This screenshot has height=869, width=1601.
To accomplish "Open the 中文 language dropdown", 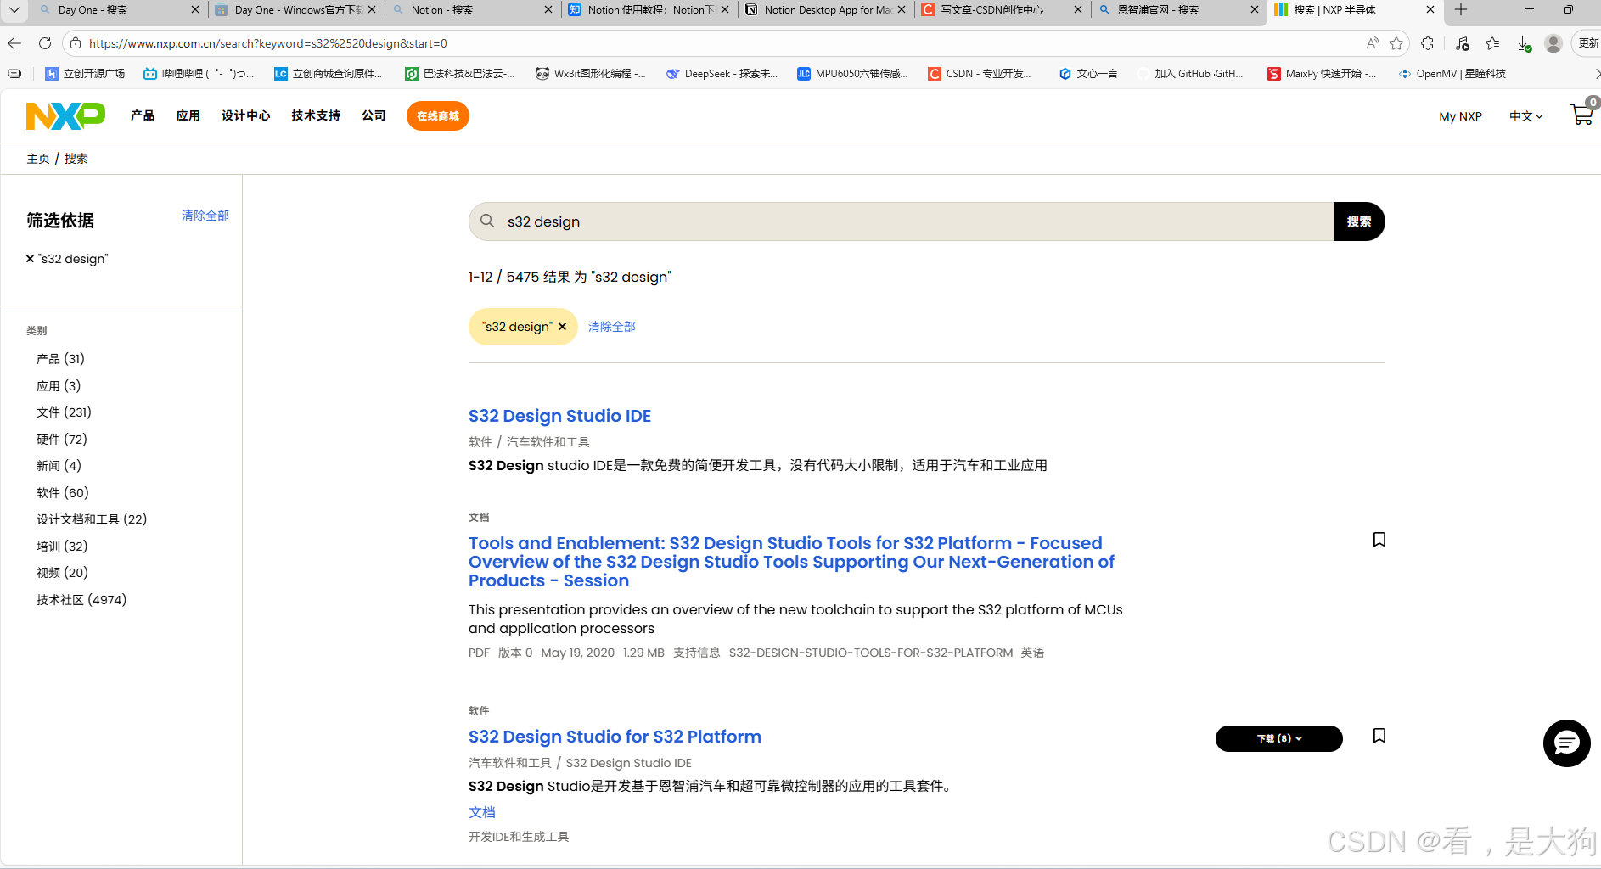I will [1525, 116].
